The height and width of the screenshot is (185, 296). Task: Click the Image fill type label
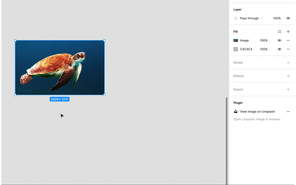(x=244, y=40)
